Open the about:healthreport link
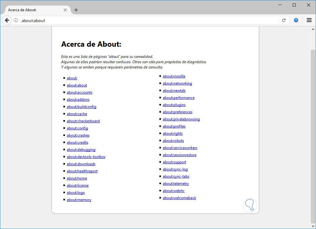Image resolution: width=316 pixels, height=229 pixels. coord(82,171)
